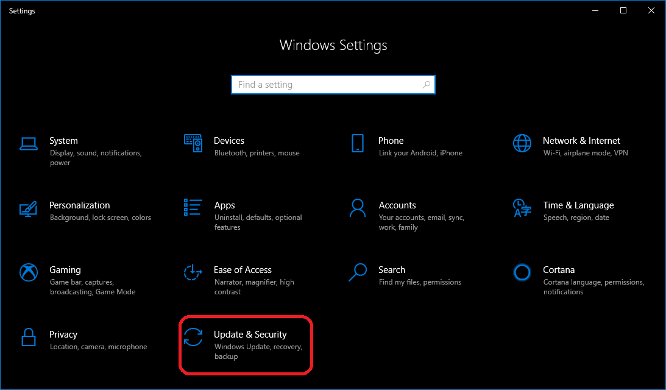Image resolution: width=666 pixels, height=390 pixels.
Task: Open the System settings heading
Action: click(x=64, y=141)
